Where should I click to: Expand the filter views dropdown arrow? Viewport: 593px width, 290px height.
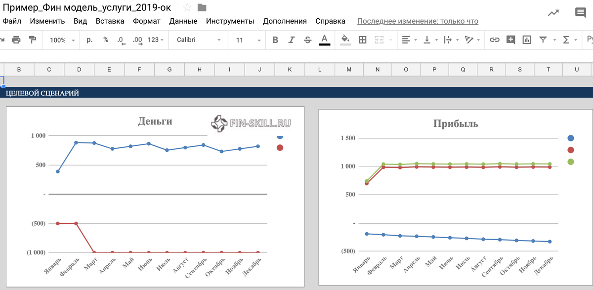554,41
